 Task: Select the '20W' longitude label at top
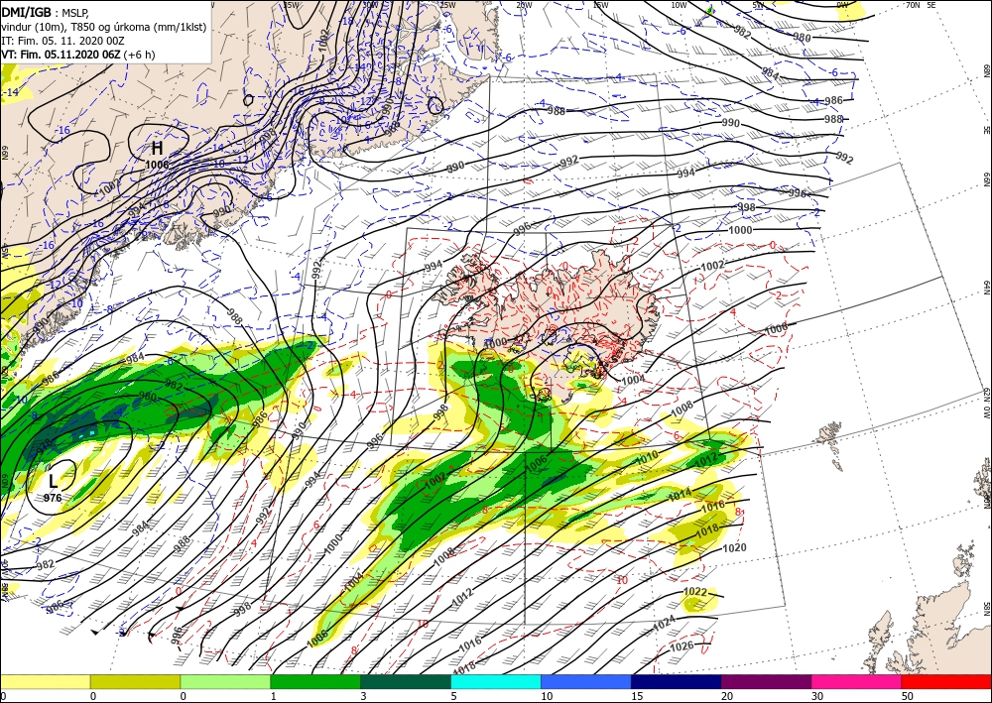pyautogui.click(x=523, y=5)
